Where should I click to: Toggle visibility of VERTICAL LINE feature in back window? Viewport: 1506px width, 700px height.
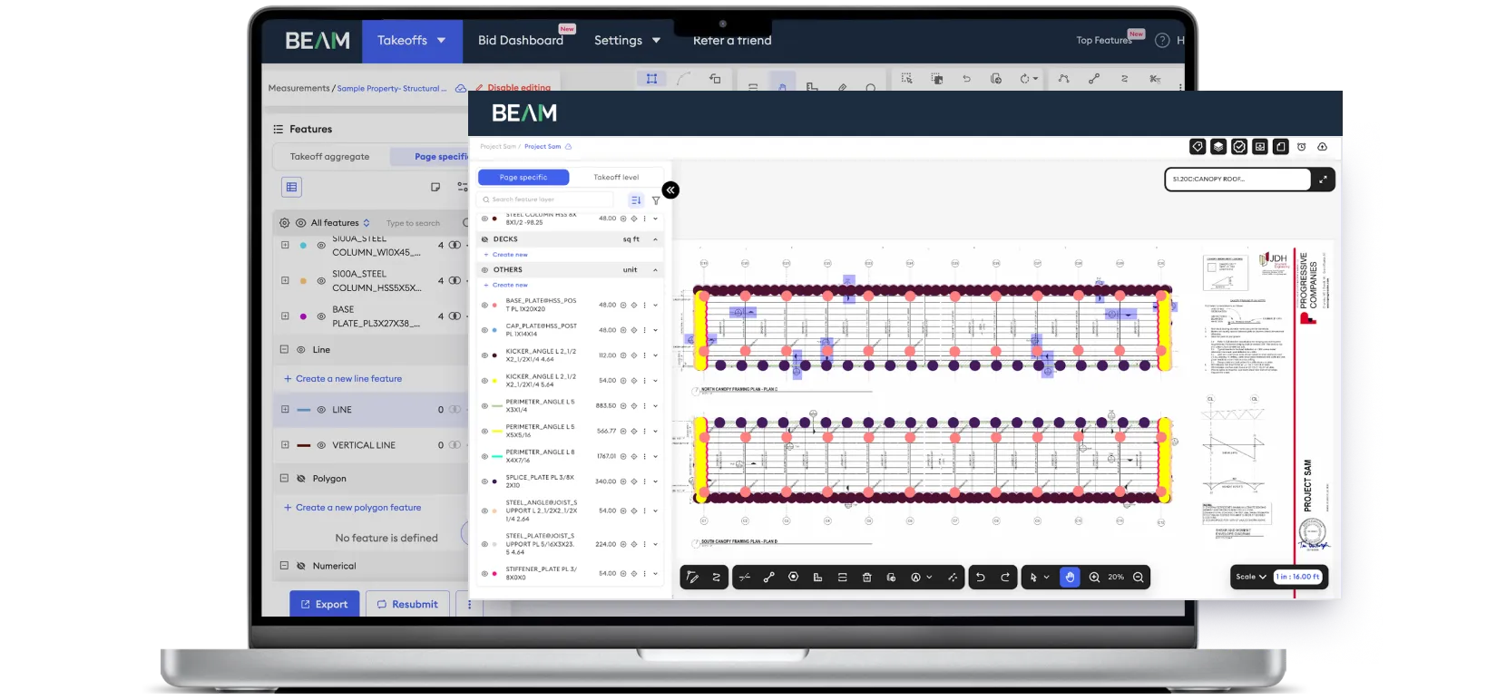[321, 445]
